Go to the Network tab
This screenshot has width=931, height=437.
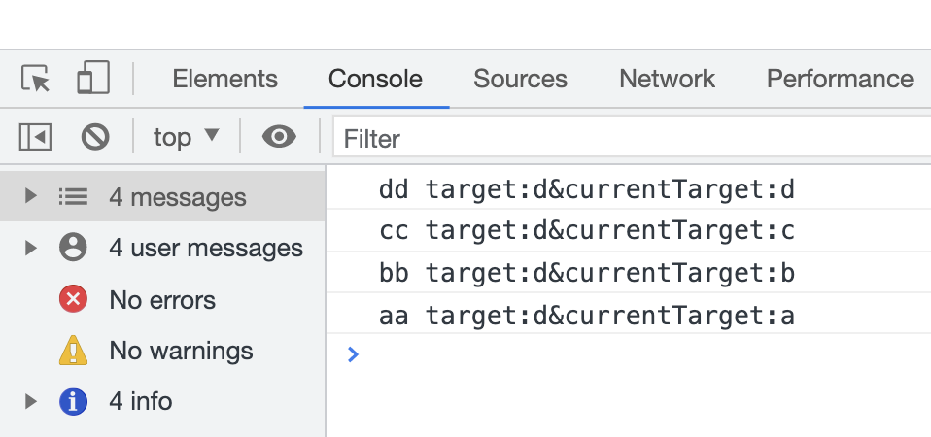[x=667, y=79]
